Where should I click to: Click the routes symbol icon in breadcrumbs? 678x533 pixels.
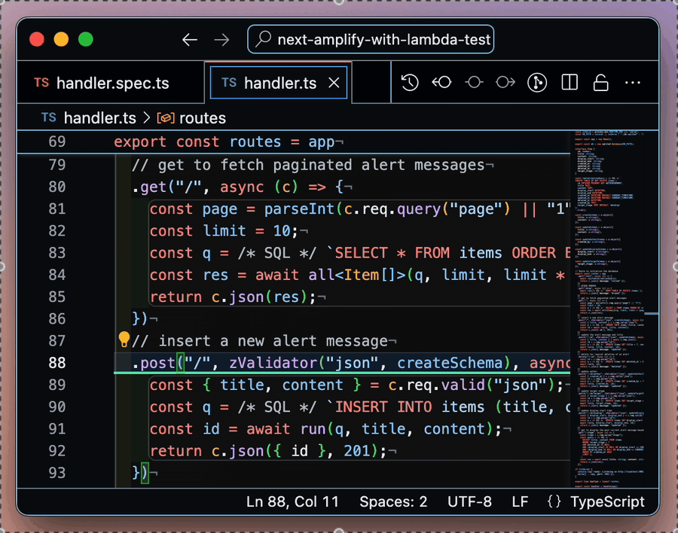[x=166, y=118]
